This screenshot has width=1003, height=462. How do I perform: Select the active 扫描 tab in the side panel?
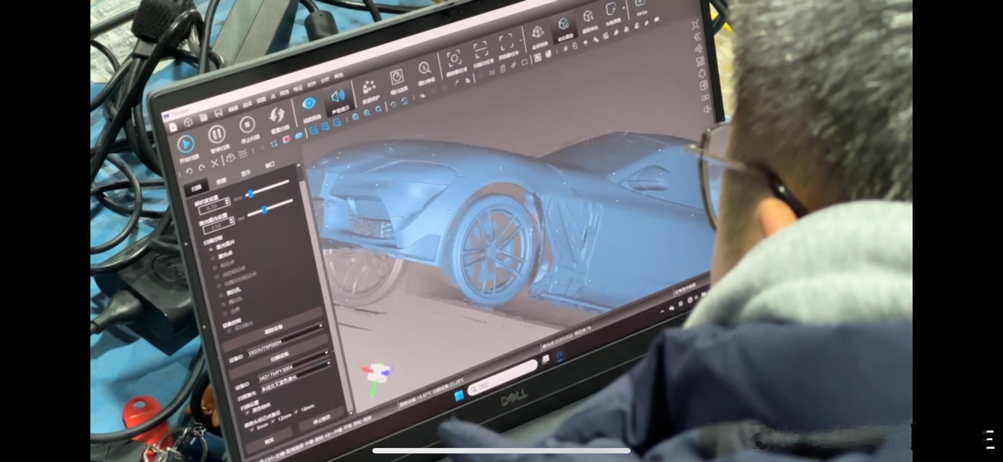pyautogui.click(x=196, y=189)
